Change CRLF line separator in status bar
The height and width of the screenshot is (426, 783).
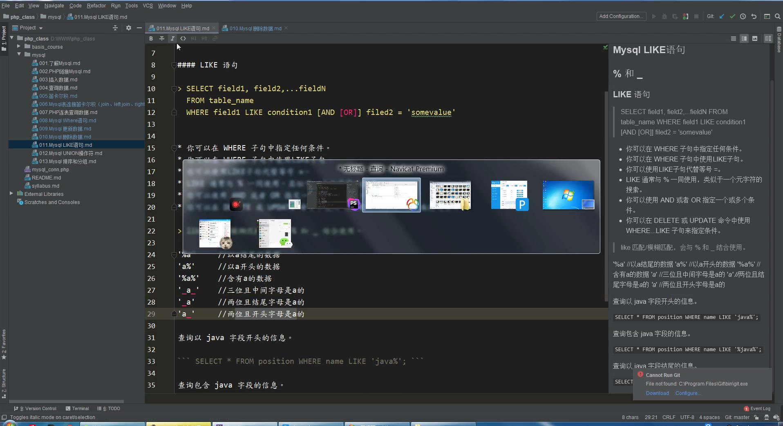coord(669,417)
